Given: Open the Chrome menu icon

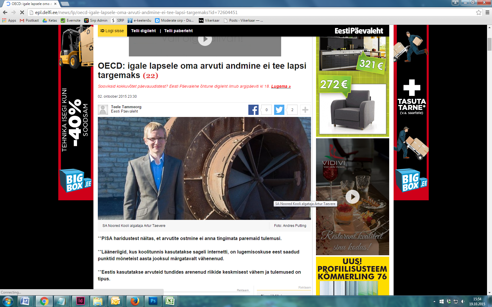Looking at the screenshot, I should pyautogui.click(x=487, y=12).
